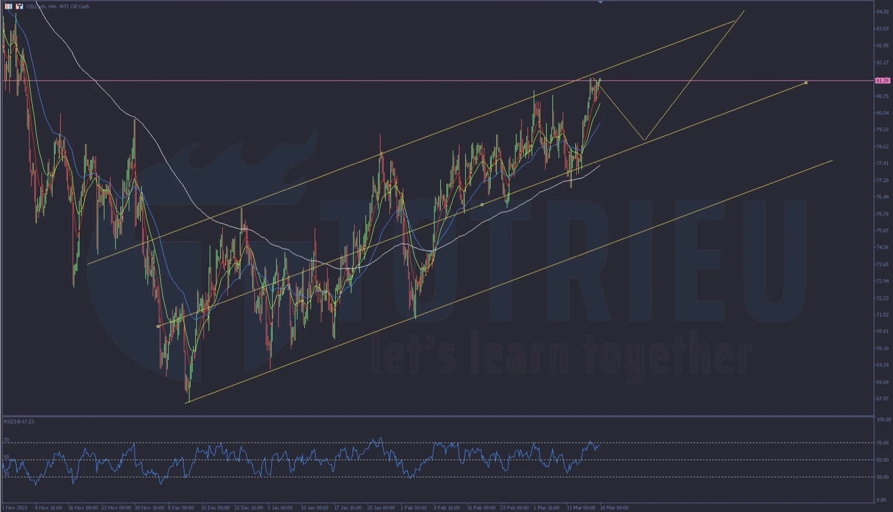Image resolution: width=893 pixels, height=512 pixels.
Task: Click the 77.91 price scale value
Action: tap(882, 163)
